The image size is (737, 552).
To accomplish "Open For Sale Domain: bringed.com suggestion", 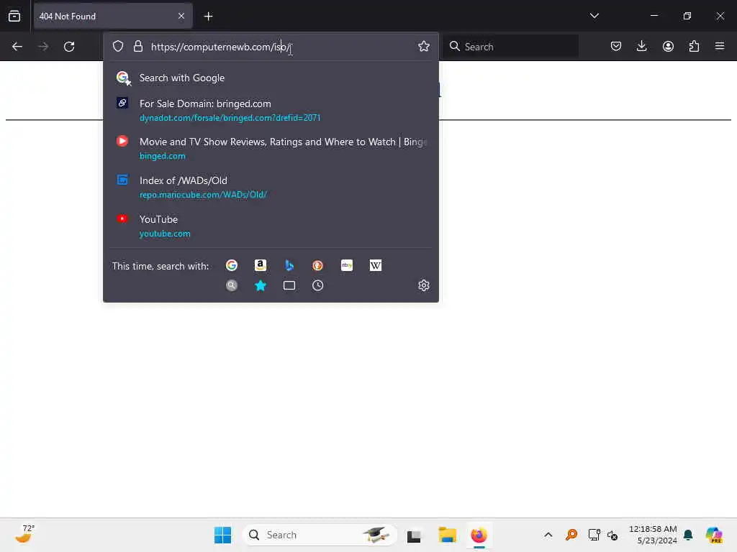I will pyautogui.click(x=271, y=110).
